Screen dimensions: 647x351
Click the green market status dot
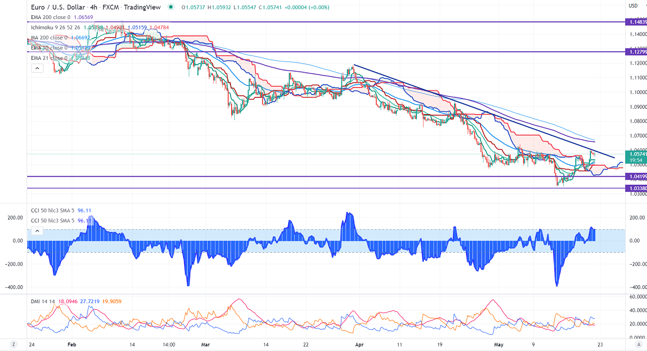[171, 7]
